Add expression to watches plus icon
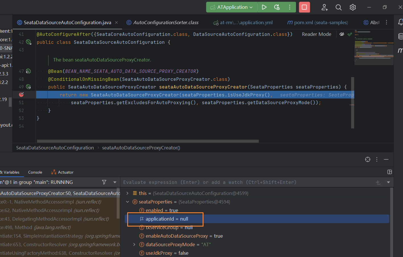This screenshot has height=257, width=403. click(378, 182)
